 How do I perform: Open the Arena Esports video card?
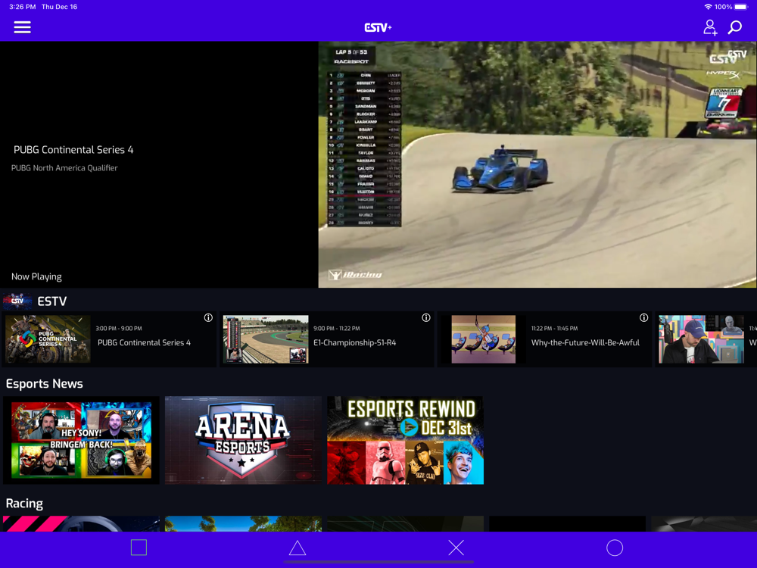click(243, 440)
